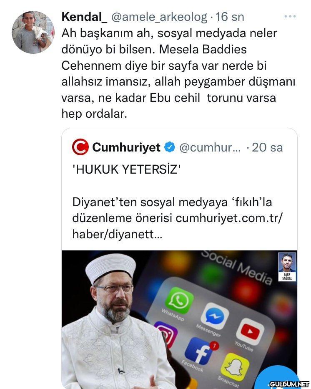Click the Messenger icon in the image
Viewport: 311px width, 389px height.
[215, 316]
